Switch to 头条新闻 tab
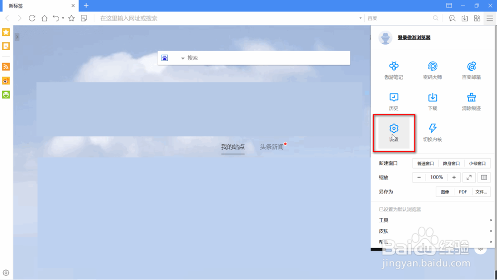Image resolution: width=497 pixels, height=280 pixels. [x=272, y=147]
